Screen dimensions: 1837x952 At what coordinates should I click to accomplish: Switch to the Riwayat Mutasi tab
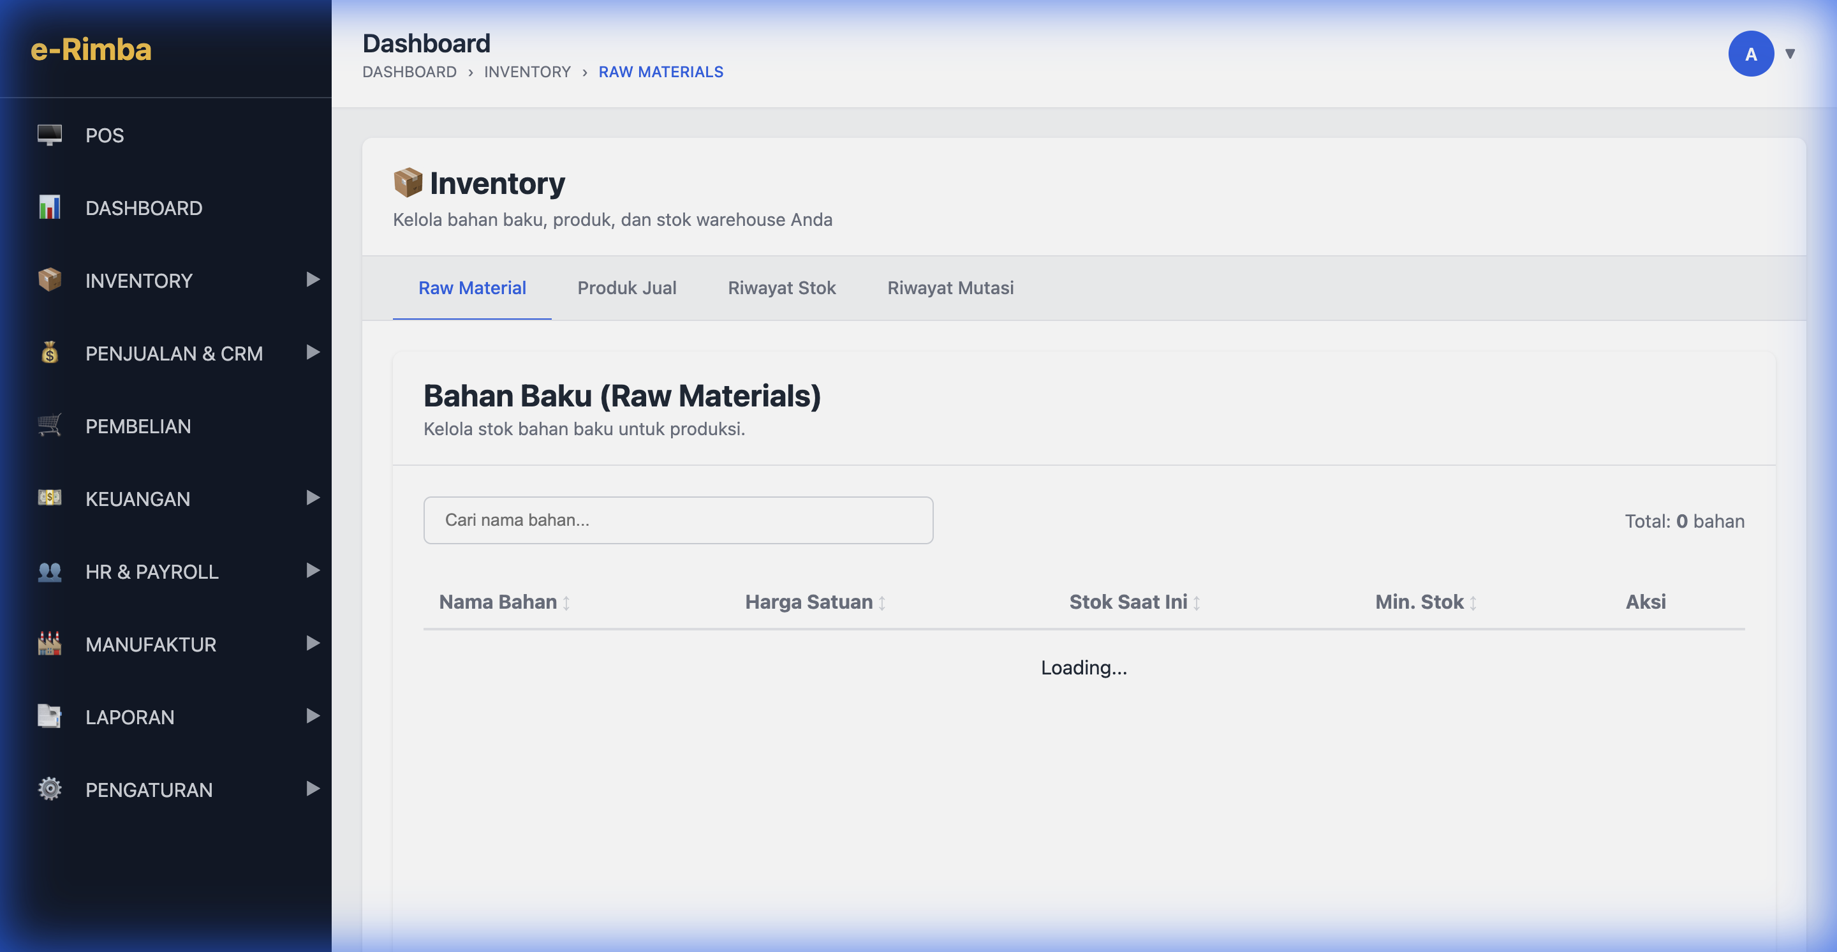point(950,288)
